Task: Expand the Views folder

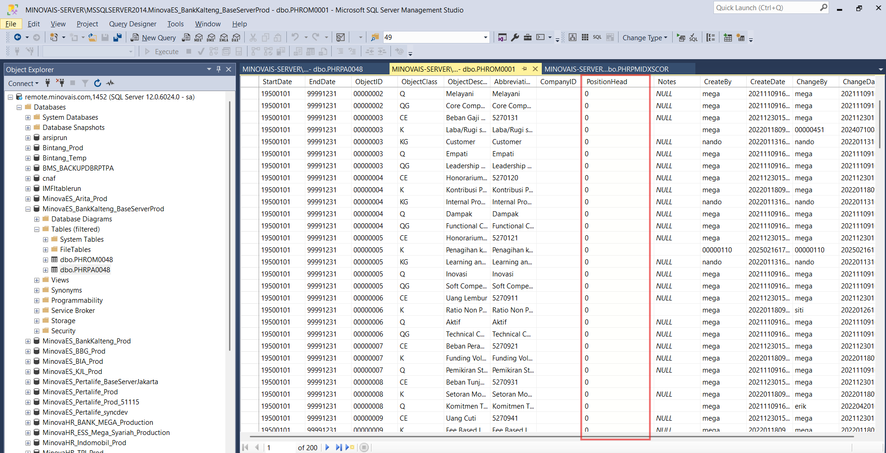Action: tap(37, 280)
